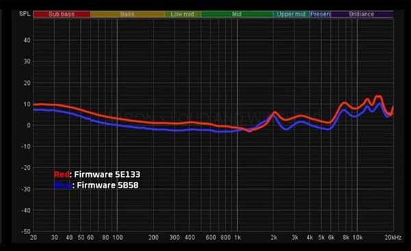Viewport: 411px width, 251px height.
Task: Click the 10k frequency axis label
Action: (x=358, y=237)
